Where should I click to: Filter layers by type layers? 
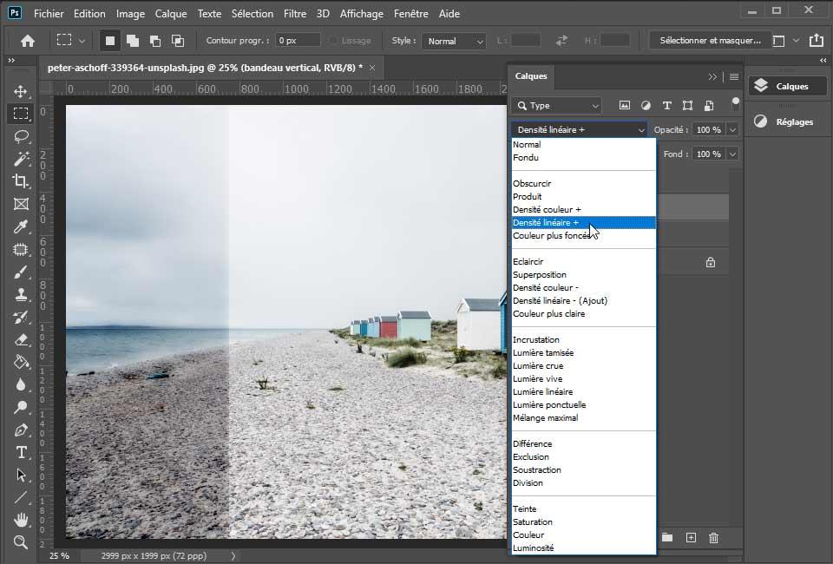(666, 106)
